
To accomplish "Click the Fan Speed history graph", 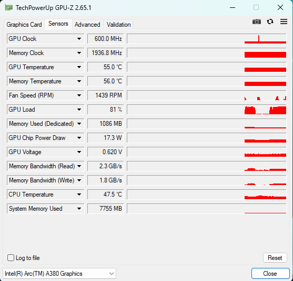I will tap(207, 95).
